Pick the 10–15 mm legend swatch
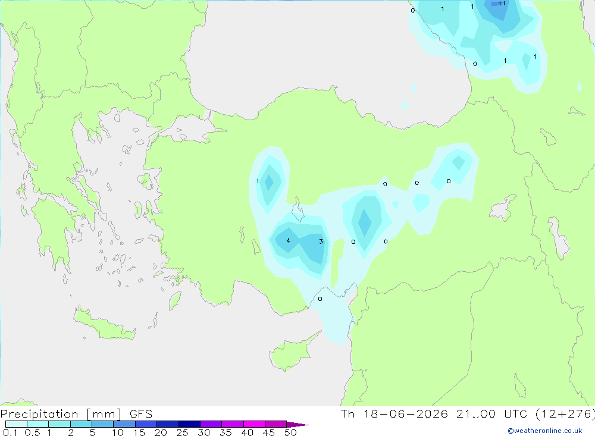 [124, 424]
